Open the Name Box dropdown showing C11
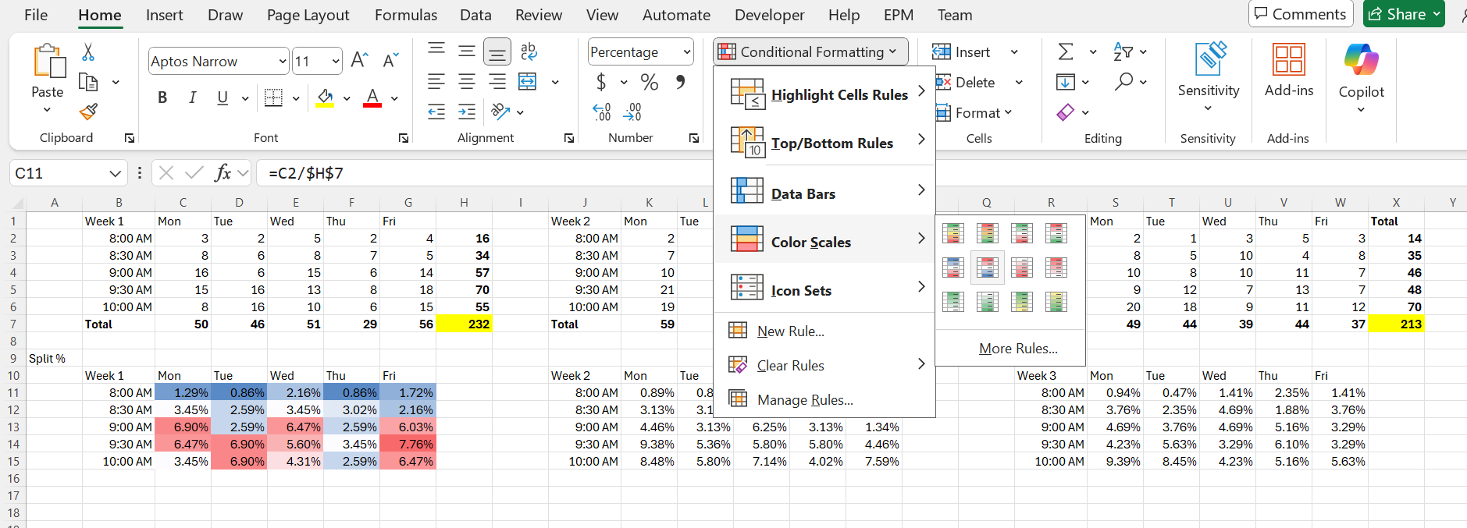 [x=115, y=173]
